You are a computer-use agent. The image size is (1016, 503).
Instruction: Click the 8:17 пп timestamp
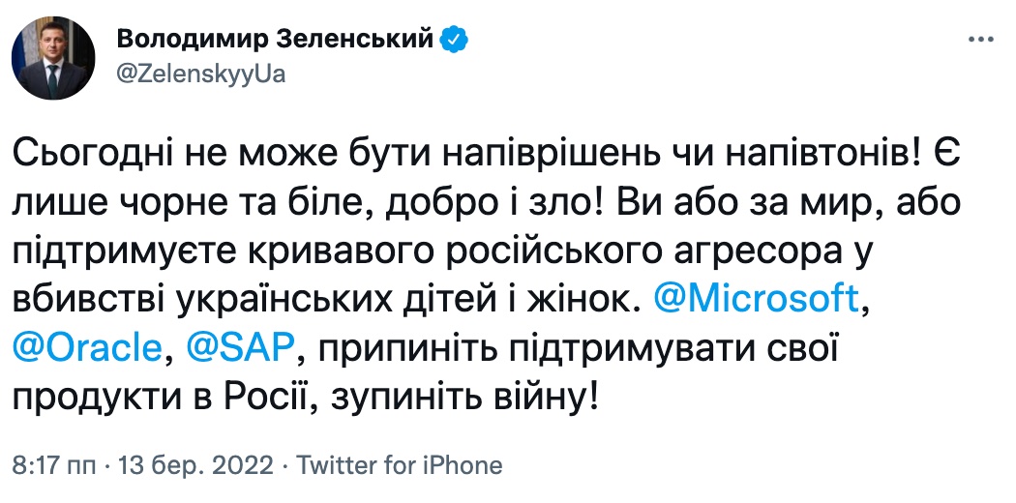(54, 465)
